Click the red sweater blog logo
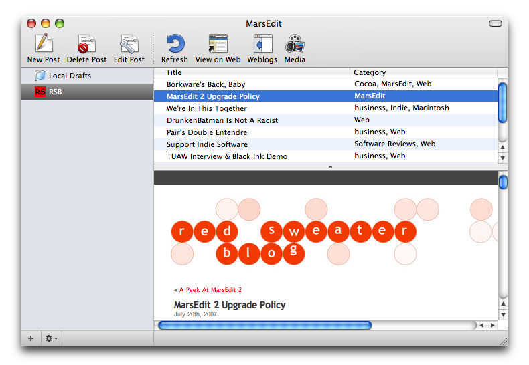Image resolution: width=529 pixels, height=365 pixels. 293,243
